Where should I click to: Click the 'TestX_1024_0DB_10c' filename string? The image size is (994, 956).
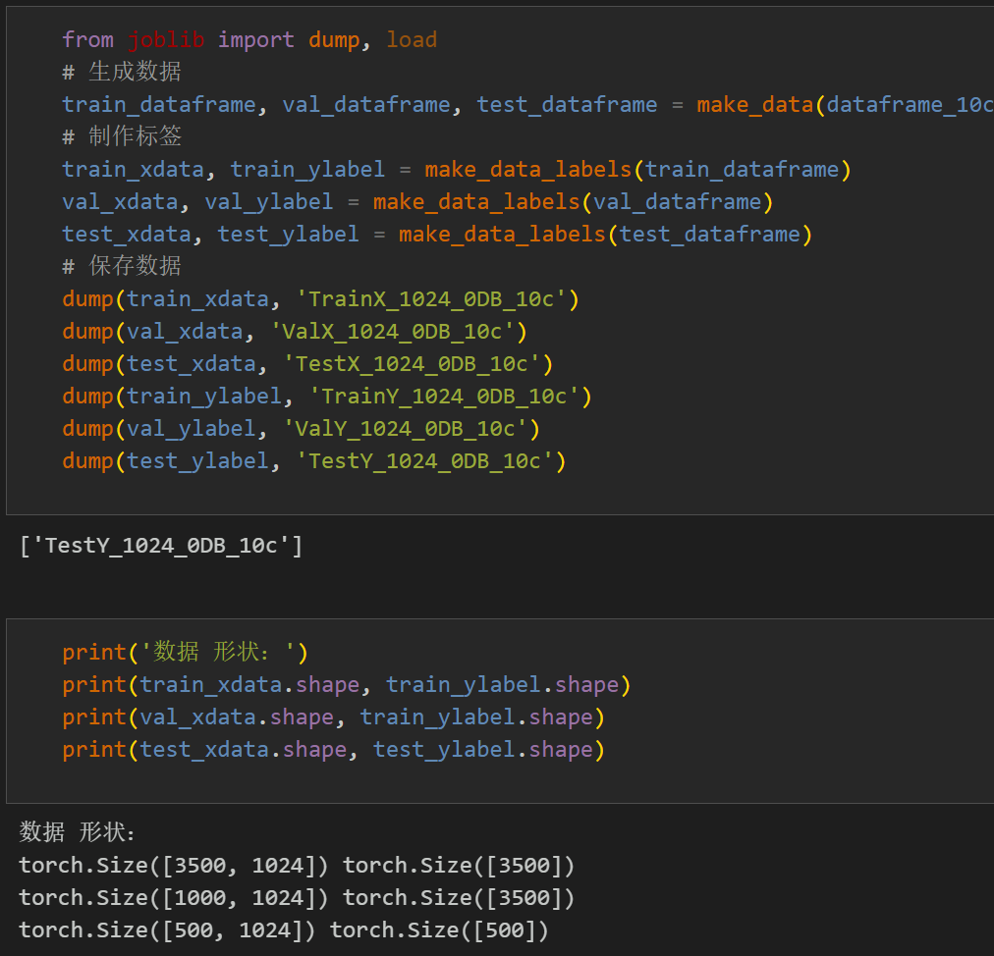coord(412,363)
